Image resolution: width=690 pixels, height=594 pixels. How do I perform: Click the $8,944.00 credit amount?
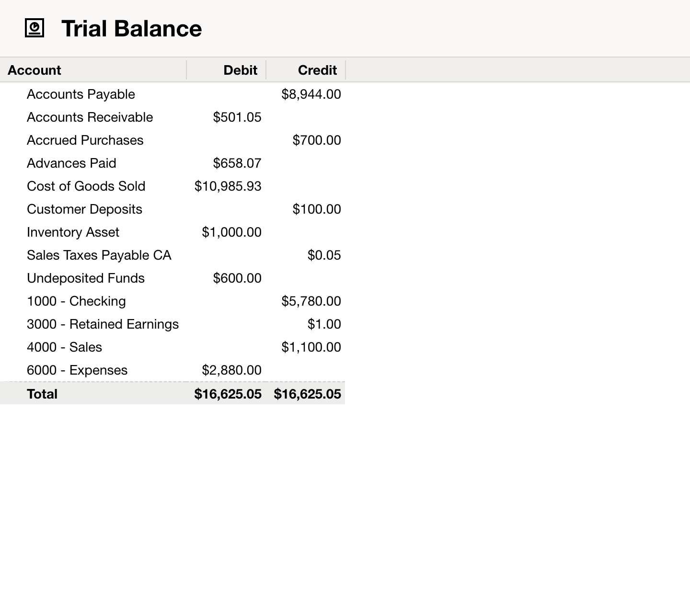tap(311, 94)
